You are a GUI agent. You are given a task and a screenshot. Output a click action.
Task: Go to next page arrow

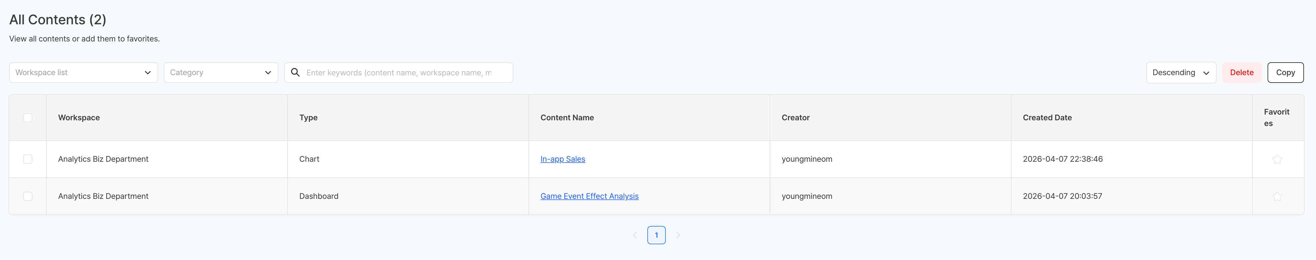(678, 235)
